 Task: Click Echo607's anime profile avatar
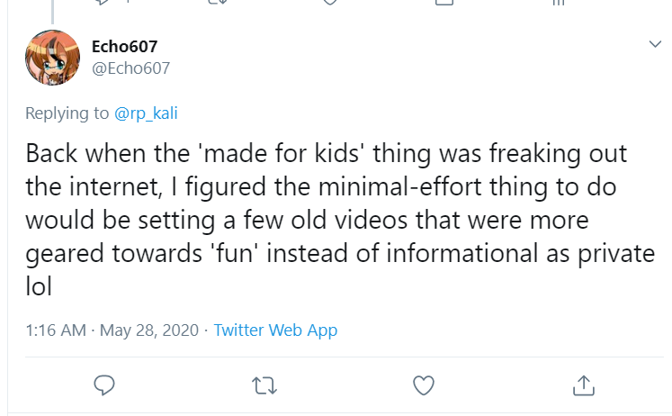[52, 57]
